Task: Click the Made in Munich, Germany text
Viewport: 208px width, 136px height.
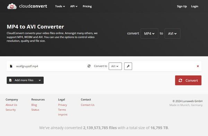Action: pyautogui.click(x=186, y=105)
